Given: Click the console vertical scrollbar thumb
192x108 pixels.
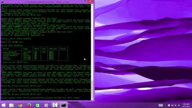Looking at the screenshot, I should (x=92, y=89).
